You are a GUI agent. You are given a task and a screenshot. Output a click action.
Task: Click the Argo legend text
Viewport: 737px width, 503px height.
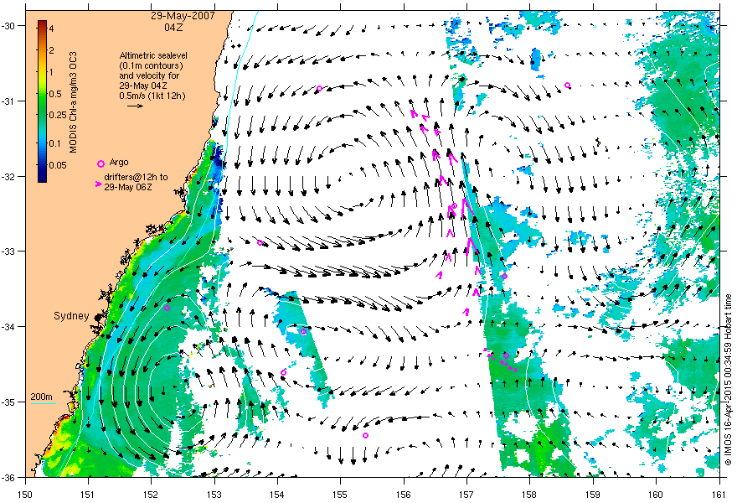[x=118, y=163]
